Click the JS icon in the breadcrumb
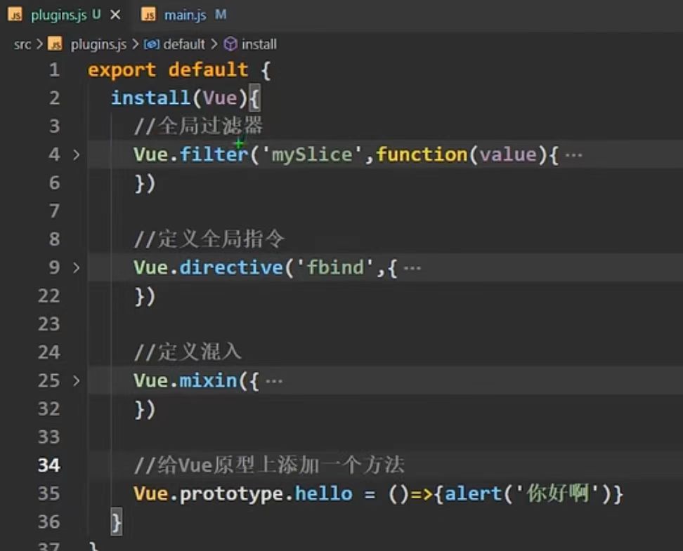Viewport: 683px width, 551px height. tap(56, 44)
